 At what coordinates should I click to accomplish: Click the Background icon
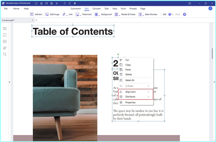pyautogui.click(x=96, y=14)
